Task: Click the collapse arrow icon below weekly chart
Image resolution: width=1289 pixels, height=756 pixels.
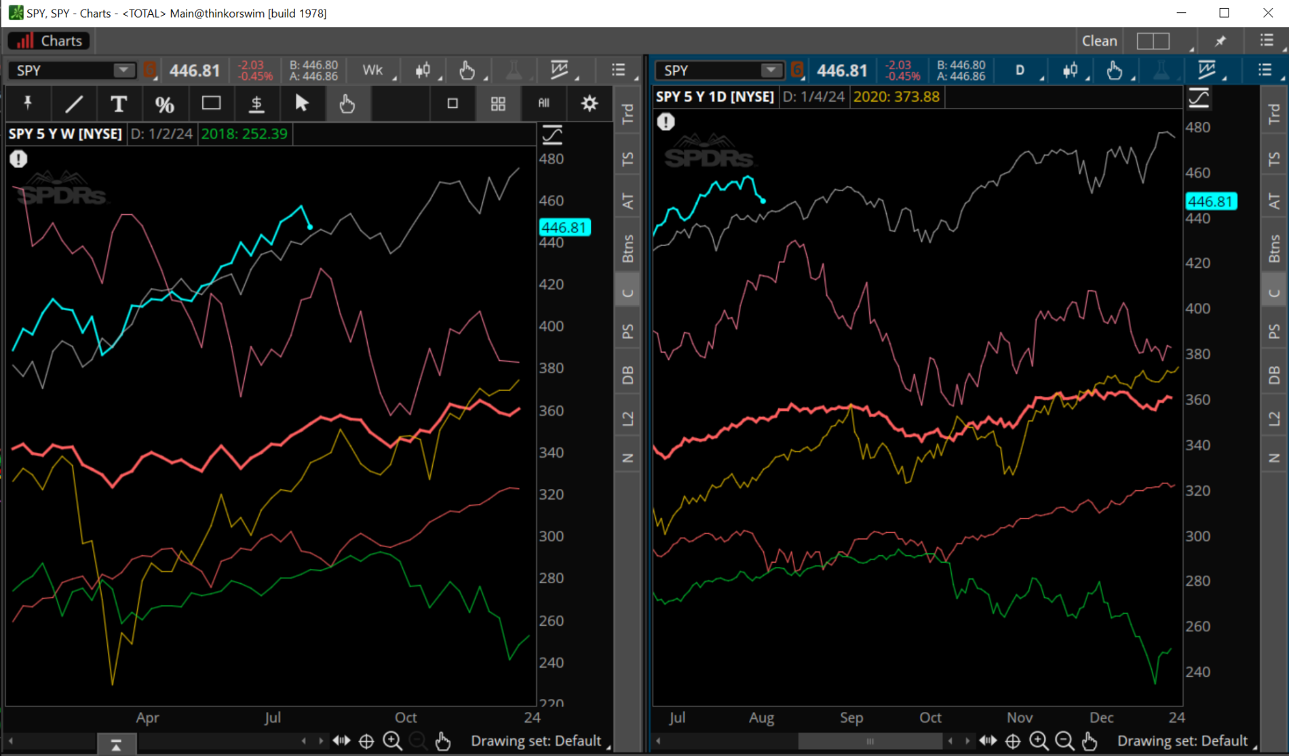Action: 116,745
